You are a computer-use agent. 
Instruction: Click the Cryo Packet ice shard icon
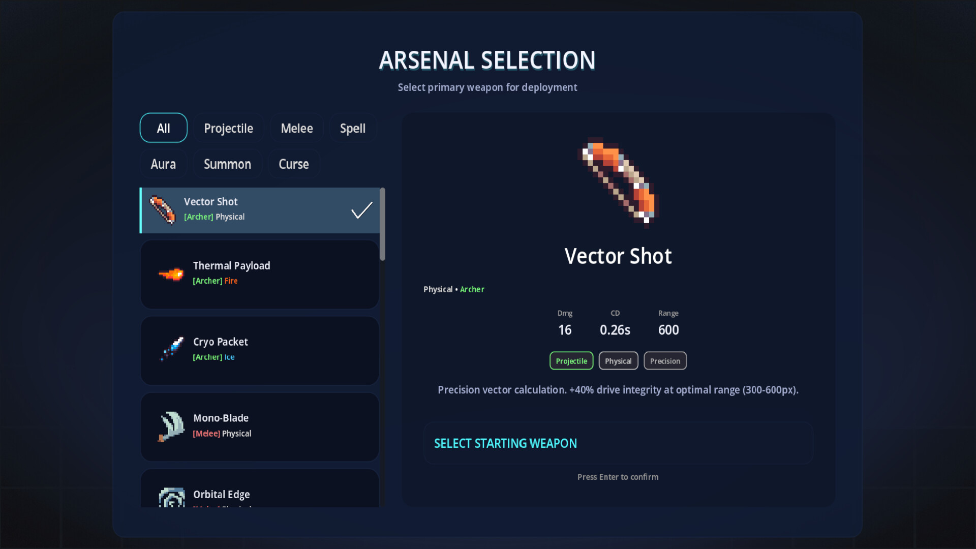click(171, 350)
